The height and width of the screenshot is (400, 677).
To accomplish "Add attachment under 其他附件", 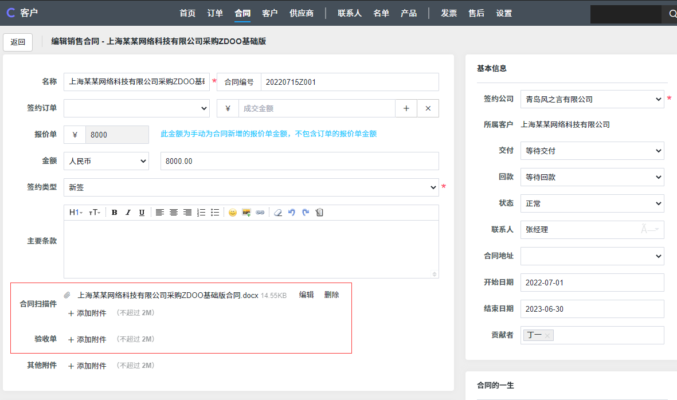I will (87, 366).
